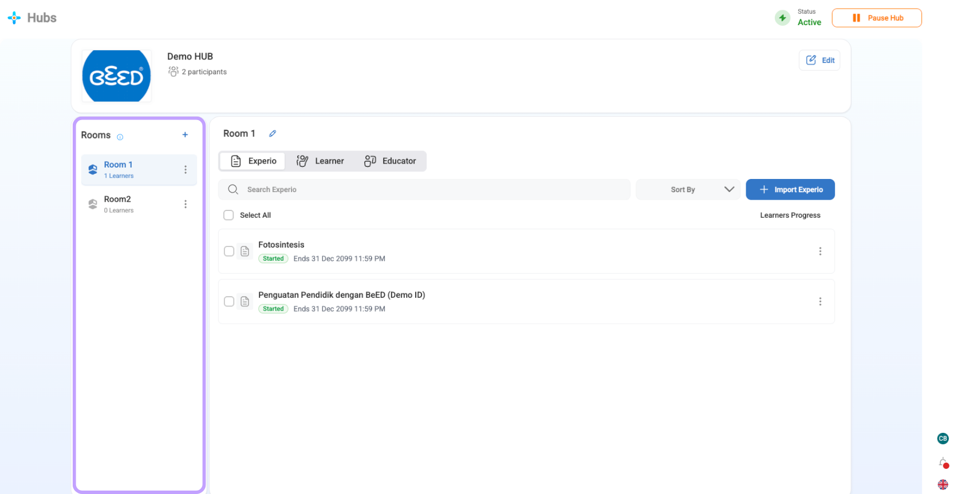
Task: Click the 0 Learners text under Room2
Action: (119, 210)
